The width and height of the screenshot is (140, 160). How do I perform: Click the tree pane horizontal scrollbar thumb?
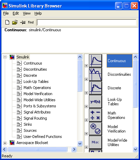(x=37, y=149)
